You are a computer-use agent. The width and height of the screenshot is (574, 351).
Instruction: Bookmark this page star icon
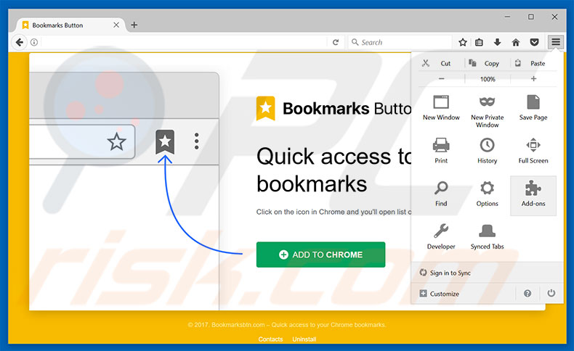[x=463, y=42]
